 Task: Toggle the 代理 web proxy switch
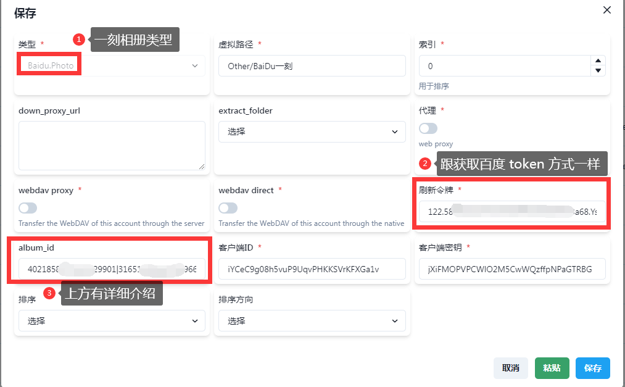click(428, 128)
